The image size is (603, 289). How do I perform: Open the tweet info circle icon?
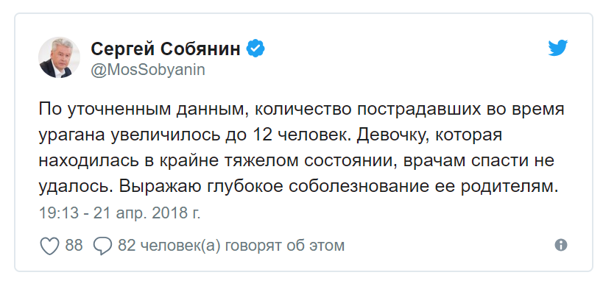pos(561,245)
